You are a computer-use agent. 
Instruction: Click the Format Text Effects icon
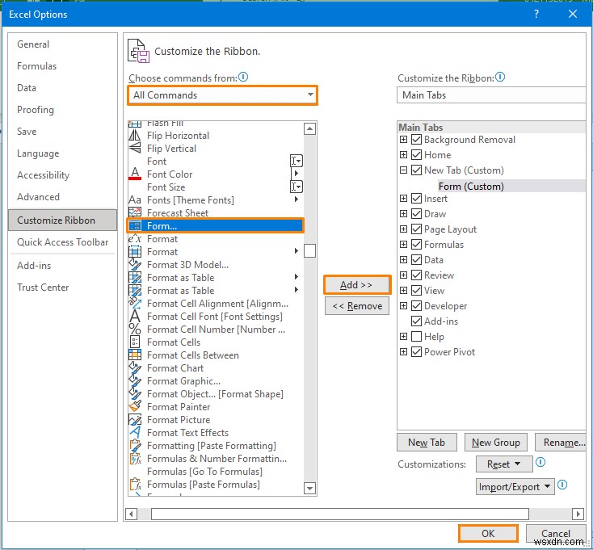[x=135, y=432]
